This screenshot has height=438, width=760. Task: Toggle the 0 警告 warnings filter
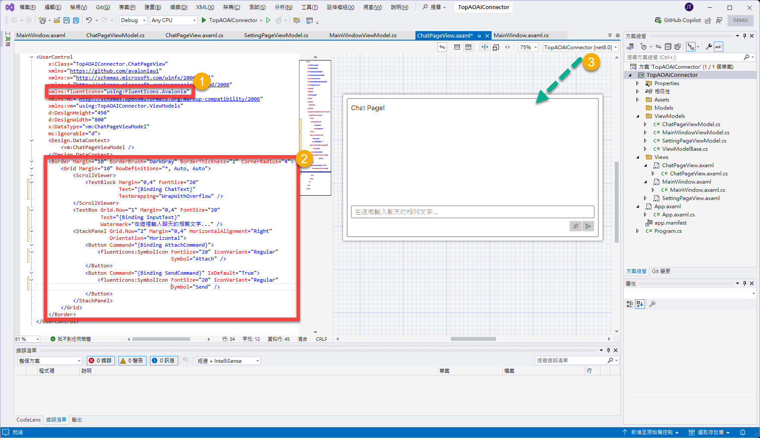[x=132, y=361]
